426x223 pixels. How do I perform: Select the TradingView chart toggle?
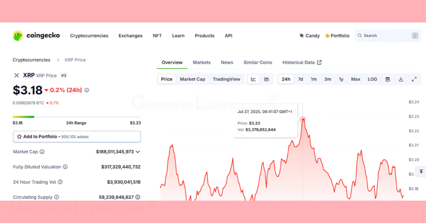point(226,79)
